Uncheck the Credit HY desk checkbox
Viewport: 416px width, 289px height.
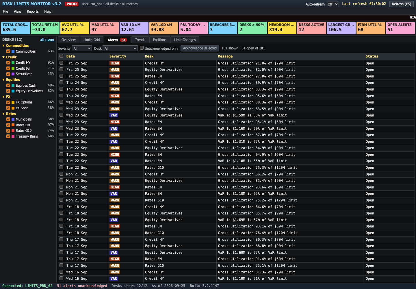pos(8,63)
